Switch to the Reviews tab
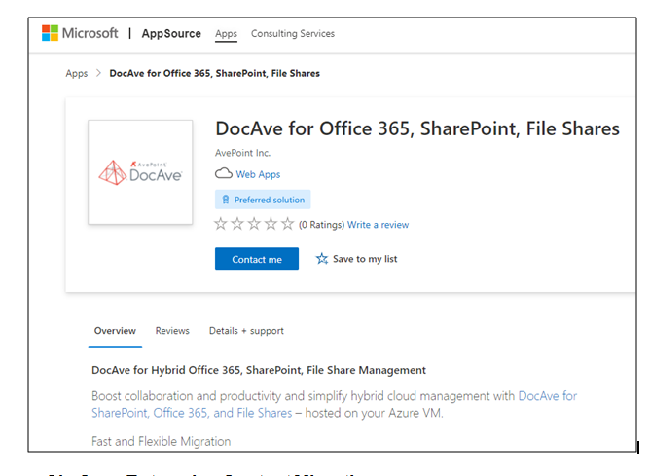The width and height of the screenshot is (650, 476). [172, 331]
